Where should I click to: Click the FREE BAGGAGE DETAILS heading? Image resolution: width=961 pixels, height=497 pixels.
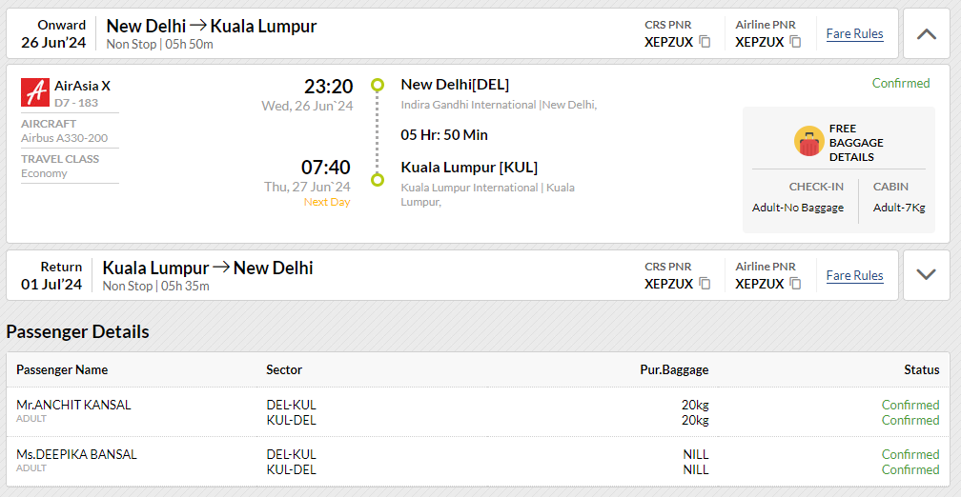[856, 143]
